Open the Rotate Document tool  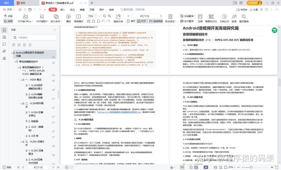pyautogui.click(x=118, y=18)
